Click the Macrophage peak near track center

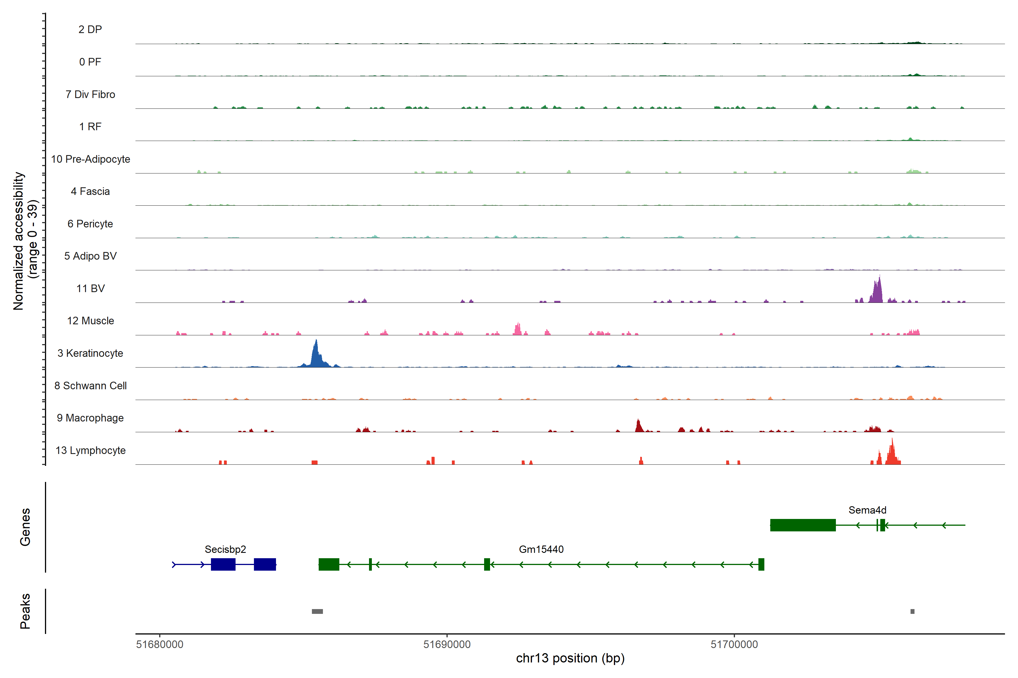(639, 426)
